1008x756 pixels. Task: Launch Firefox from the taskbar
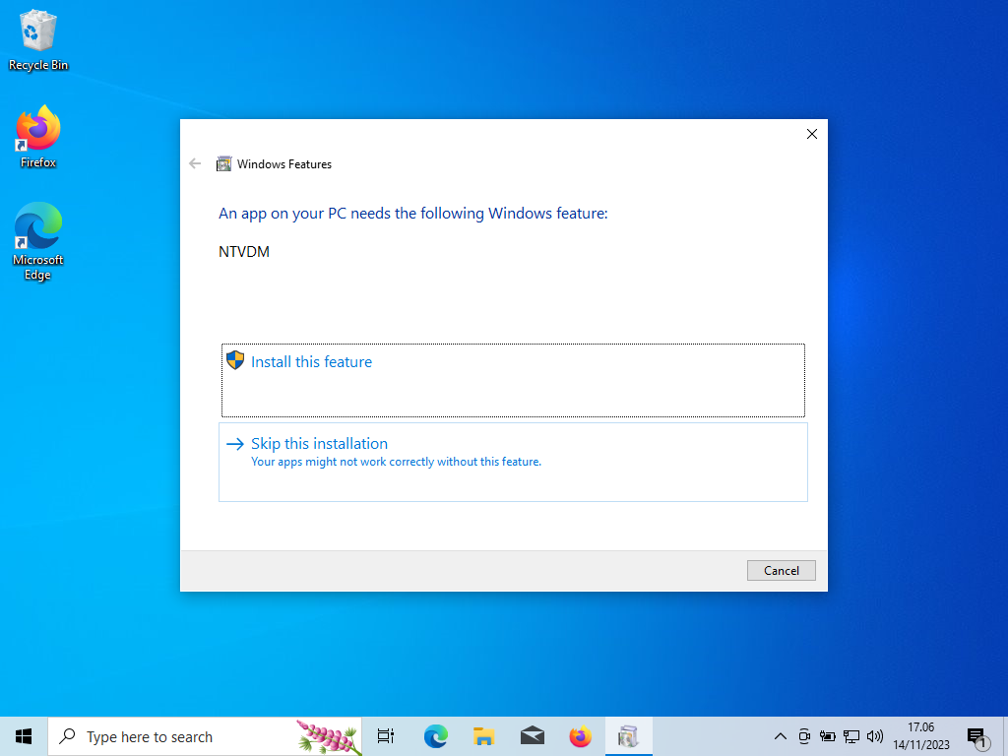(580, 736)
